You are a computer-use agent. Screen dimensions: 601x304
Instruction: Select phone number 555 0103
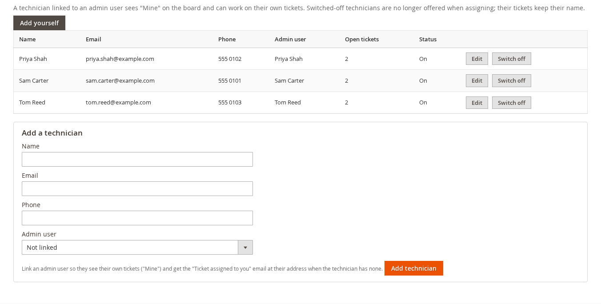point(230,102)
